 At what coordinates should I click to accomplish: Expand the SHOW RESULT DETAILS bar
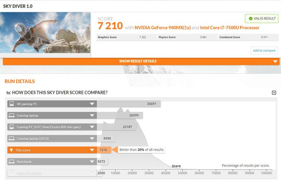(141, 61)
